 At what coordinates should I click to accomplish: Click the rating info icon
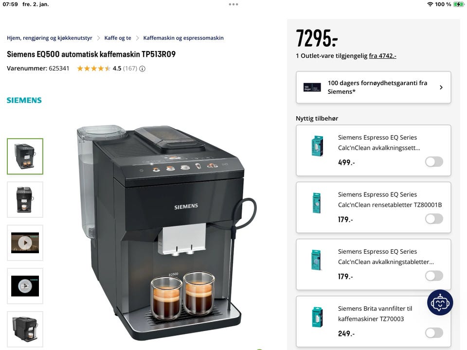pos(143,69)
